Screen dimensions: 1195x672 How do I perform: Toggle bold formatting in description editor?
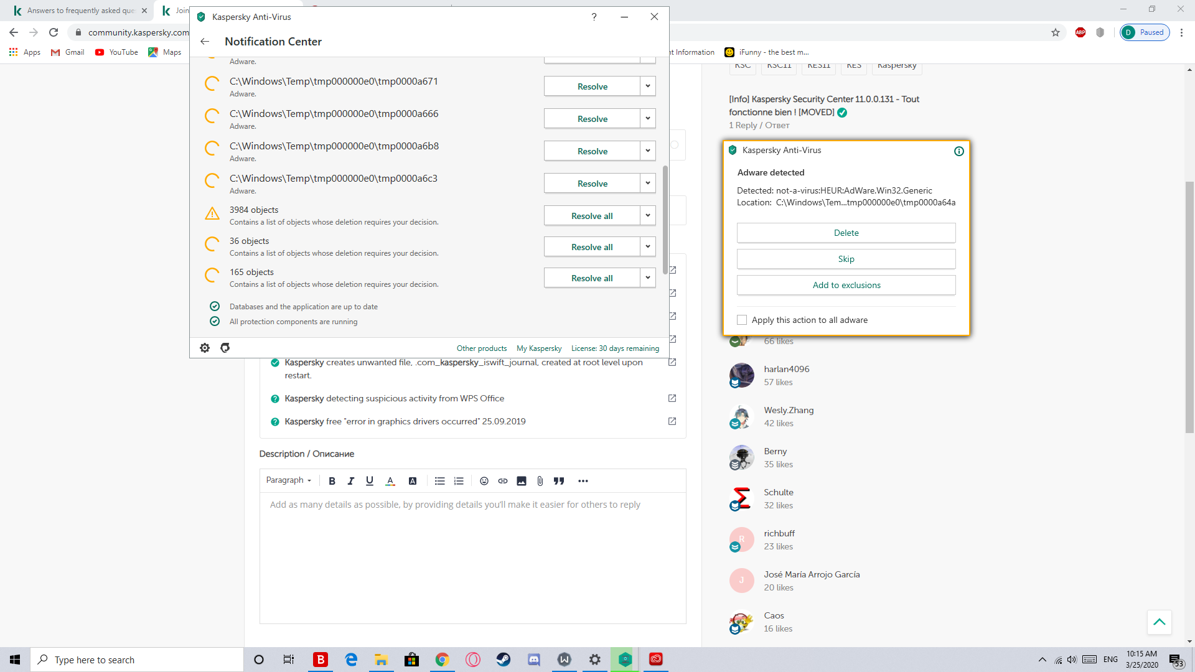[332, 481]
